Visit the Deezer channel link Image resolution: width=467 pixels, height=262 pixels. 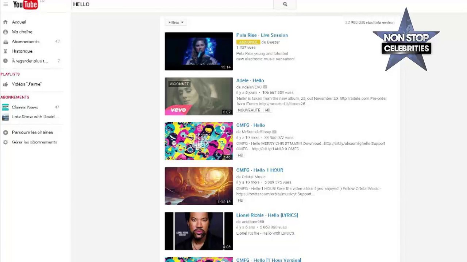pyautogui.click(x=273, y=42)
